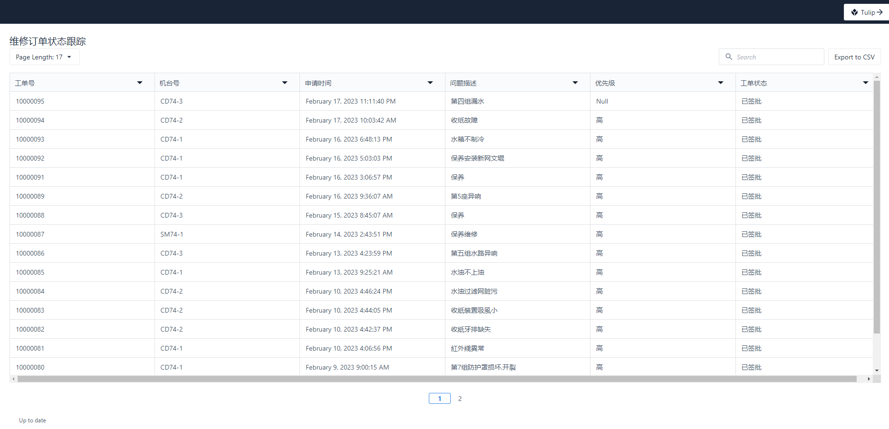The height and width of the screenshot is (429, 889).
Task: Click the vertical scrollbar thumb
Action: click(877, 207)
